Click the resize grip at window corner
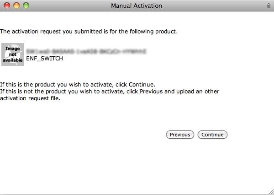This screenshot has height=195, width=274. [271, 192]
